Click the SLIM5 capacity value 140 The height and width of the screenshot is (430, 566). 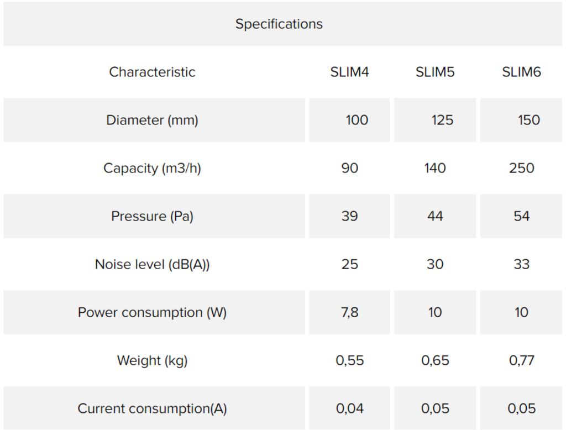pyautogui.click(x=434, y=168)
